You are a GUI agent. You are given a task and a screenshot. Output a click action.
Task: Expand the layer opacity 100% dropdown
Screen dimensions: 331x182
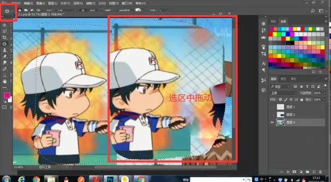324,93
